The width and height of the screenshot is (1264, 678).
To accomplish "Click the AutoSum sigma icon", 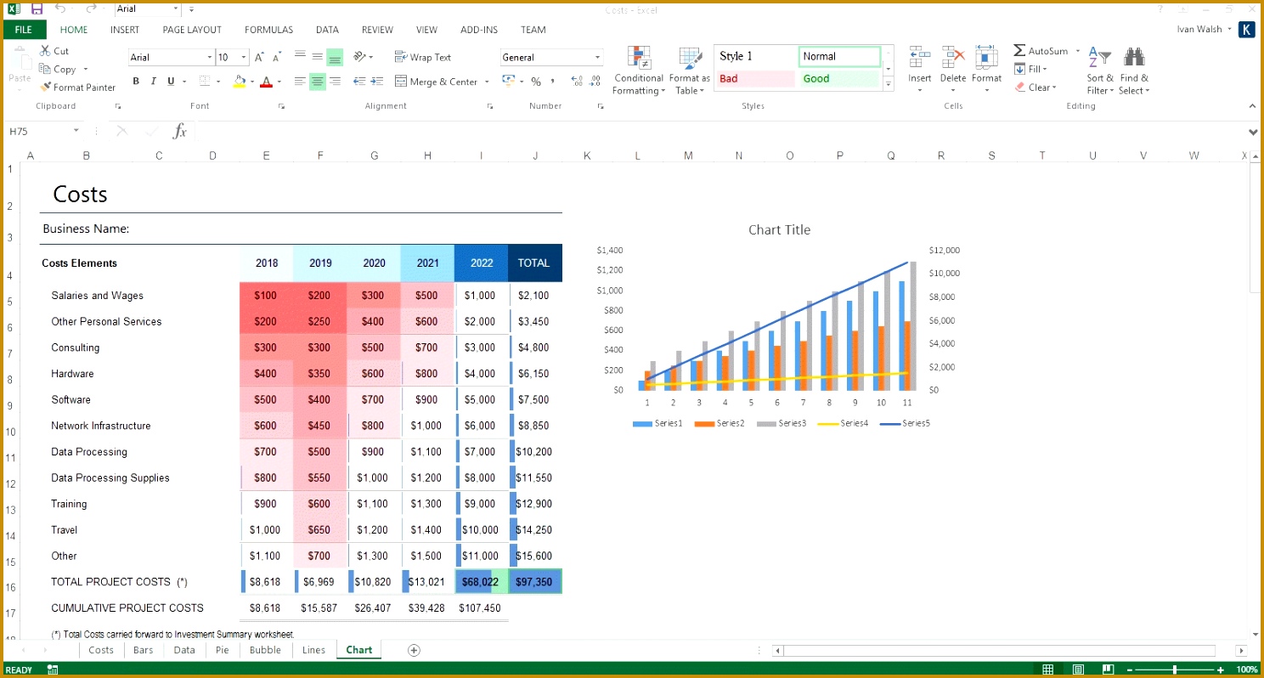I will coord(1019,51).
